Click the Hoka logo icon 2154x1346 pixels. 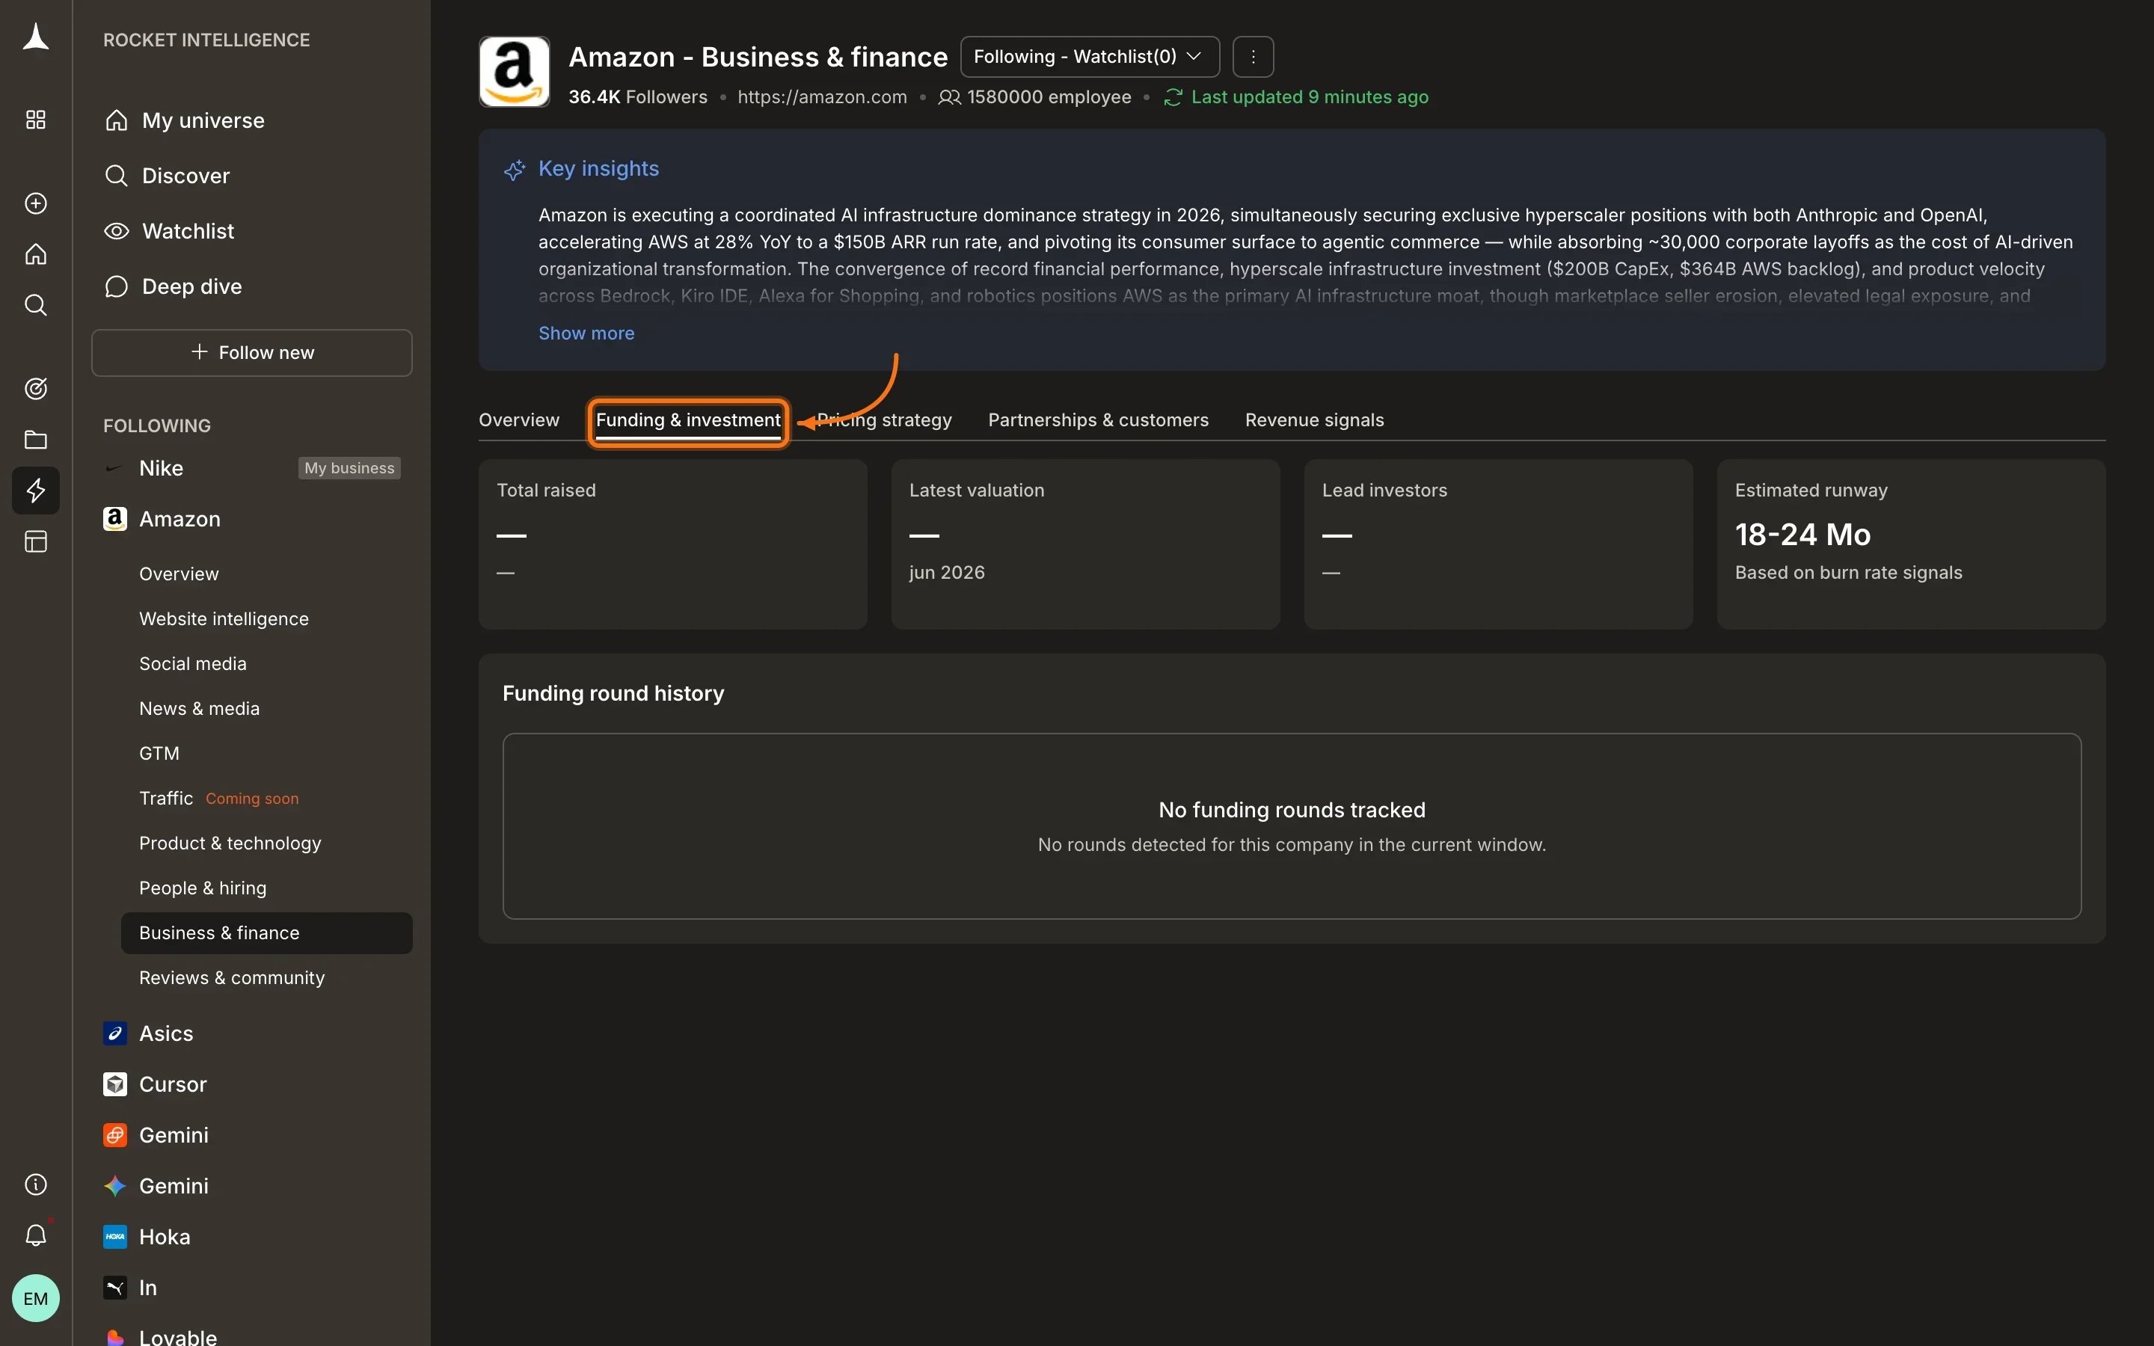coord(115,1237)
